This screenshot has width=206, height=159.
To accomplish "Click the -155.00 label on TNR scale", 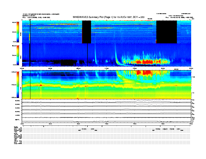I will tap(14, 97).
